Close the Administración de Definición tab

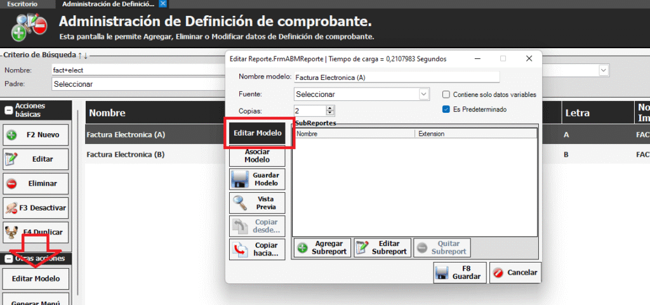pos(163,4)
